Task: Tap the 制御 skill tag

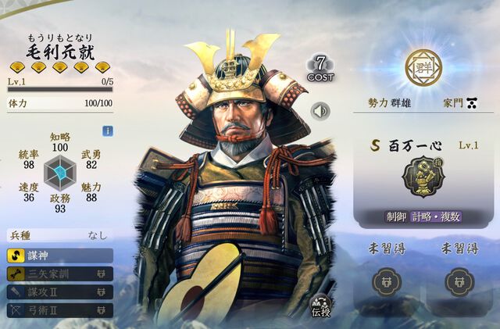Action: [397, 217]
